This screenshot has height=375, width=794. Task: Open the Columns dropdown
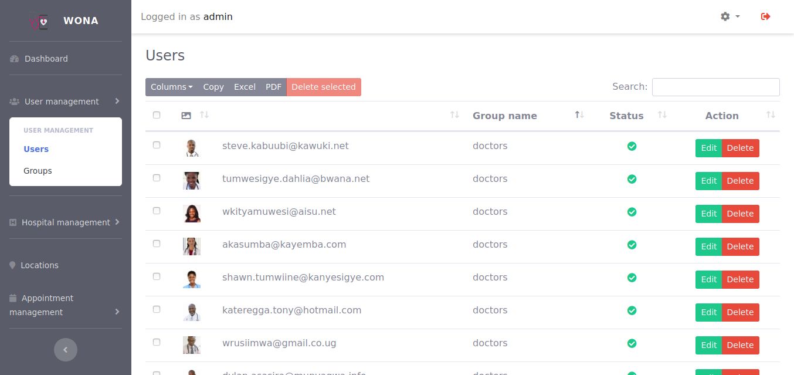click(x=171, y=87)
